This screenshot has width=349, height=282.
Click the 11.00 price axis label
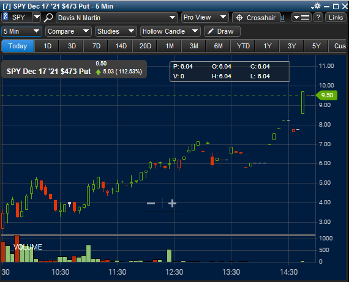click(326, 66)
